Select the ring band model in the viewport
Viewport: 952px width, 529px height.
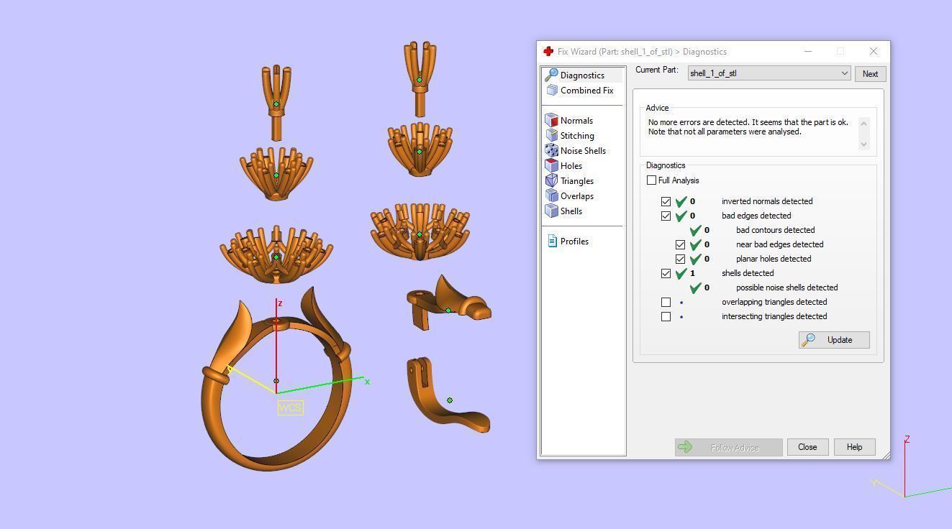point(276,379)
